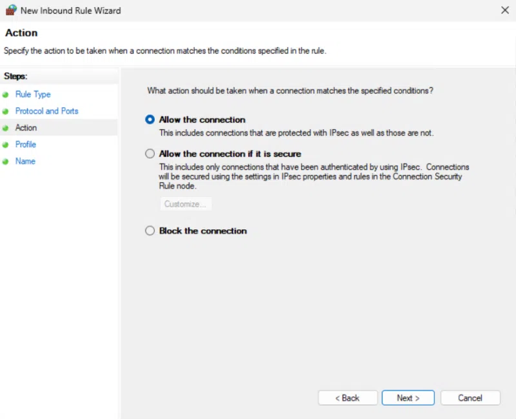
Task: Select the Allow the connection radio button
Action: 150,119
